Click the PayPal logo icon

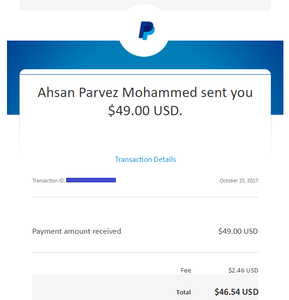(x=146, y=31)
